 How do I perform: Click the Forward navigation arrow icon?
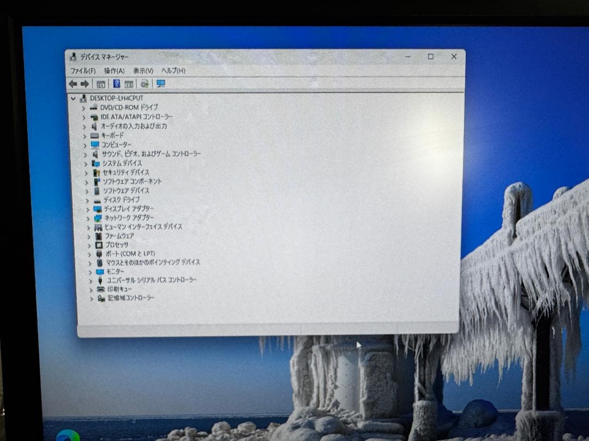click(x=85, y=83)
